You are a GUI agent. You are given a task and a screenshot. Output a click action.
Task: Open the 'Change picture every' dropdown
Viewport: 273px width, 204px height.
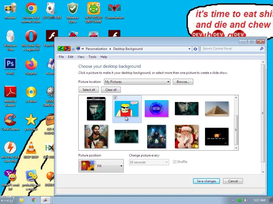[149, 162]
